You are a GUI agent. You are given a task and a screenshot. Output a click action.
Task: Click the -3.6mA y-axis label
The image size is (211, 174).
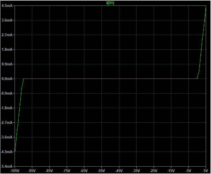coord(6,137)
